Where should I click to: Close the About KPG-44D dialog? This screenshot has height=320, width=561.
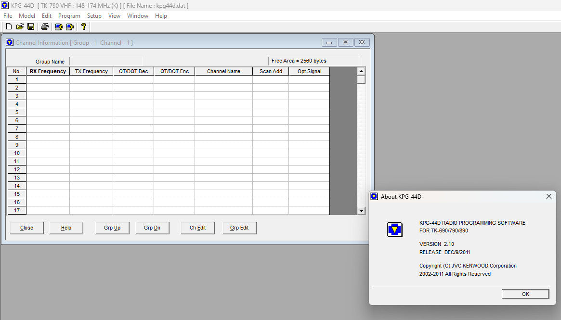pyautogui.click(x=549, y=196)
